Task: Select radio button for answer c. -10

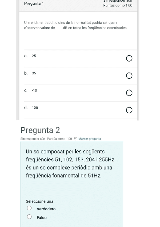Action: (129, 93)
